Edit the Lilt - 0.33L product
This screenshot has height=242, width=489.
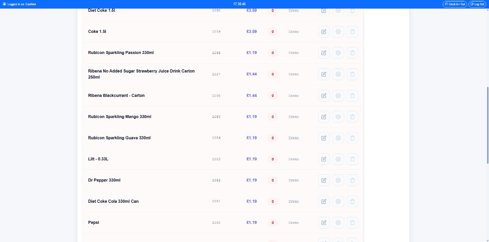[x=324, y=159]
